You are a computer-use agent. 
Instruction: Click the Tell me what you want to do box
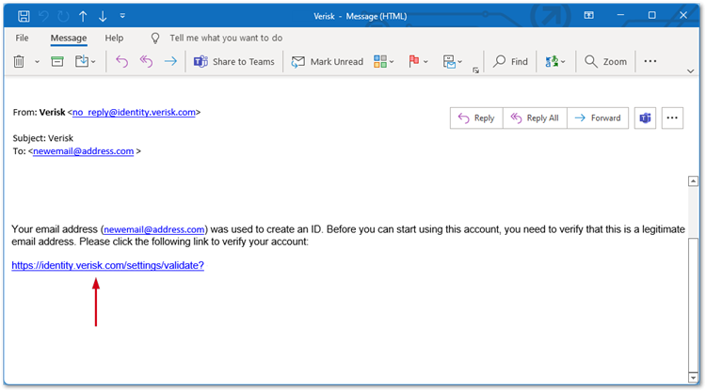[226, 38]
